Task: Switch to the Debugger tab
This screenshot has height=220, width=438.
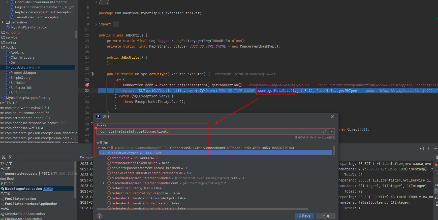Action: pyautogui.click(x=86, y=157)
